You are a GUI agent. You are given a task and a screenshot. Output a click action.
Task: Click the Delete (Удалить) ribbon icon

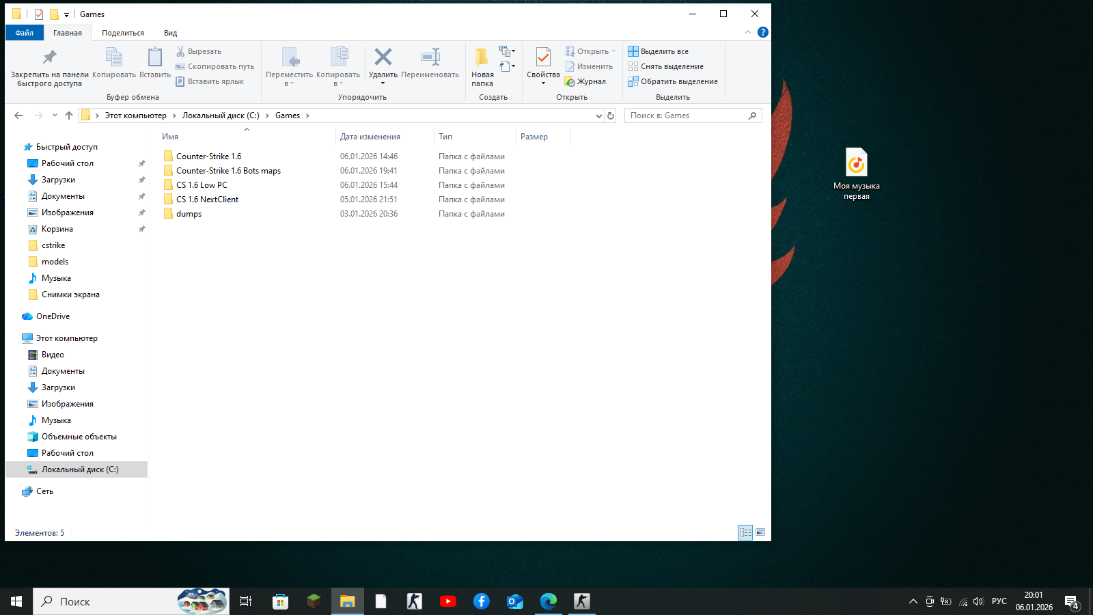click(383, 58)
